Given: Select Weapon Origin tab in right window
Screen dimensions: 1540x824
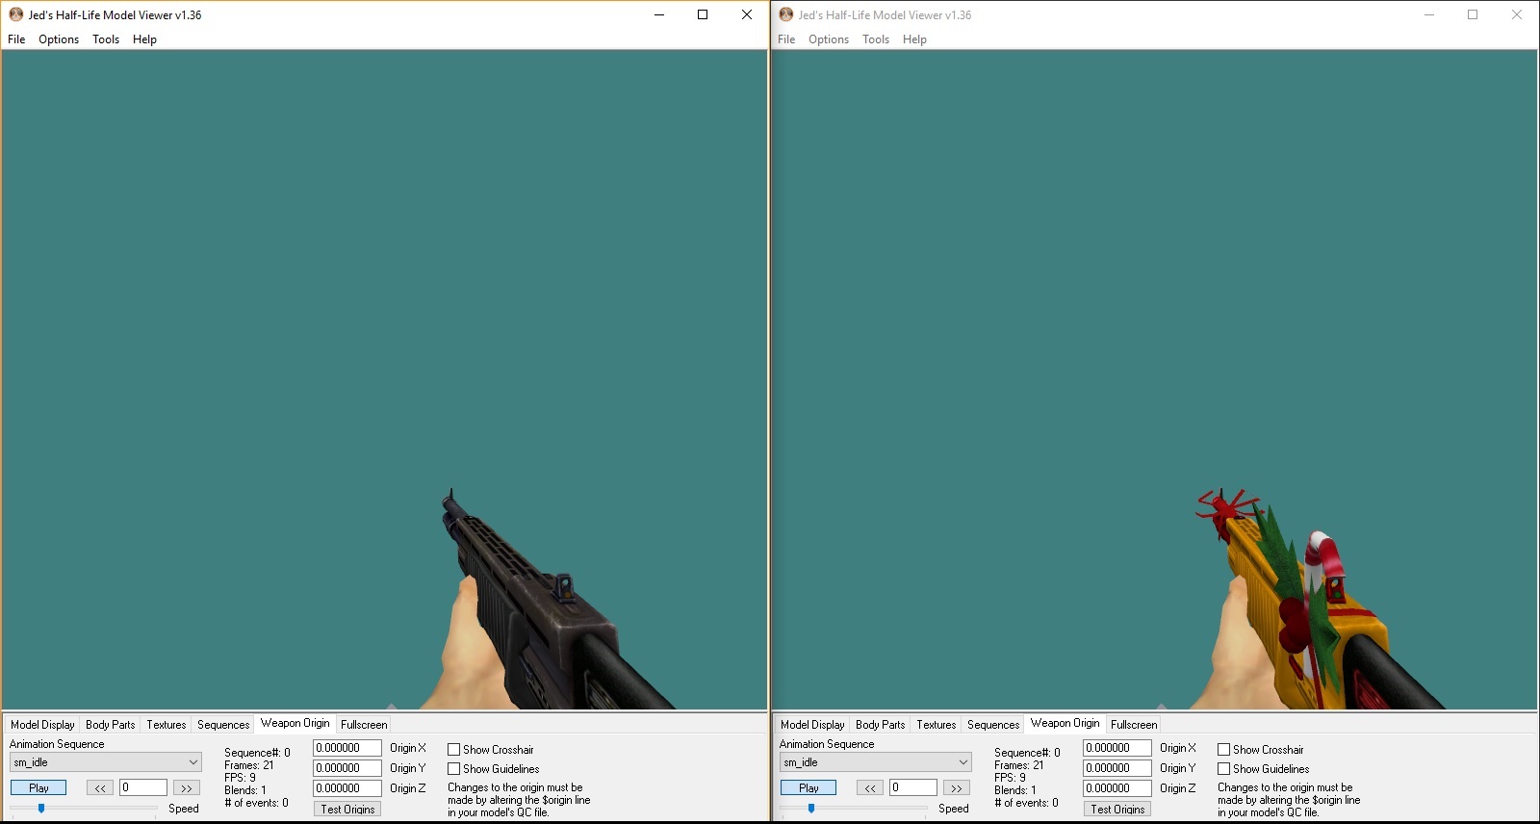Looking at the screenshot, I should pos(1065,723).
